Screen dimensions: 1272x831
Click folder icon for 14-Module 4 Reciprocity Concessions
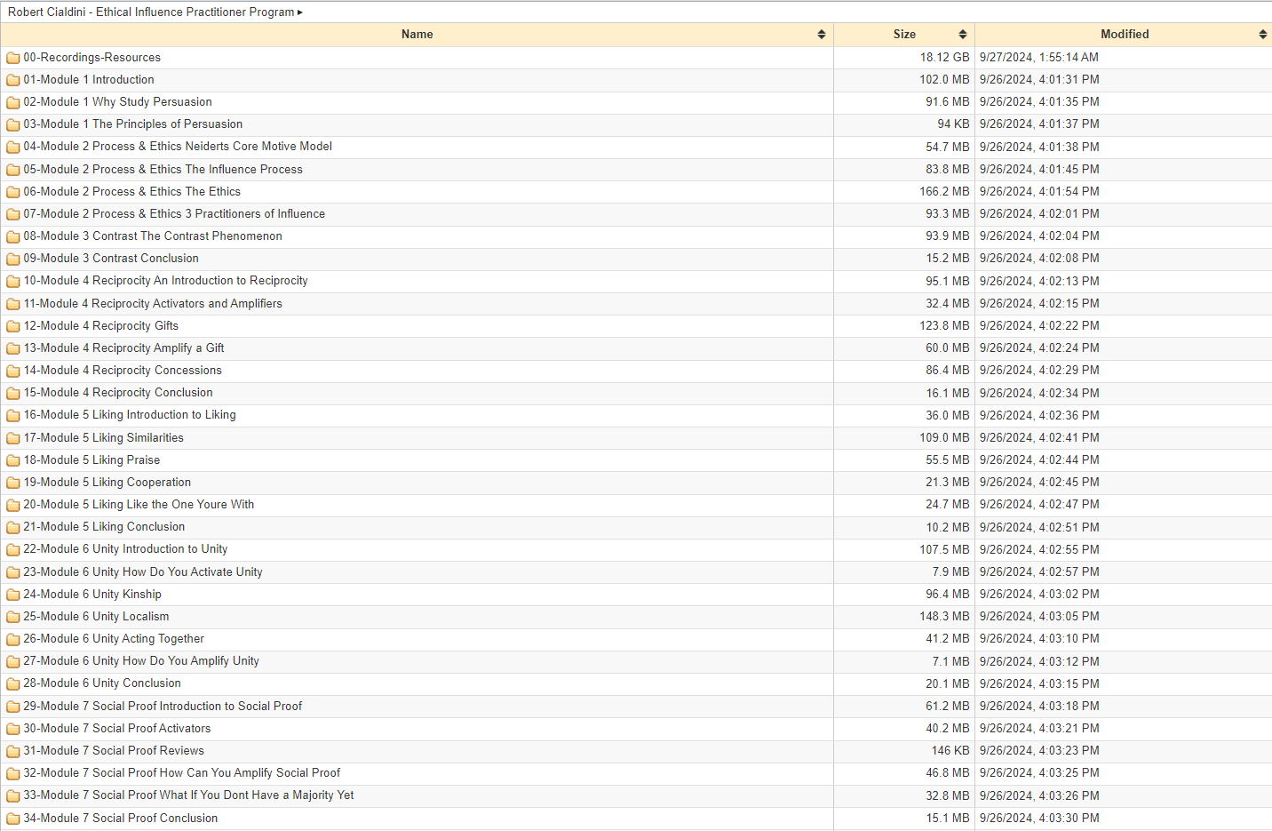click(13, 371)
